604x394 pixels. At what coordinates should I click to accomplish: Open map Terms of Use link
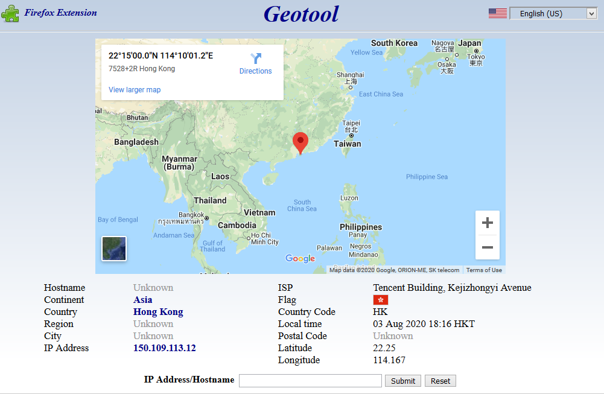click(484, 270)
